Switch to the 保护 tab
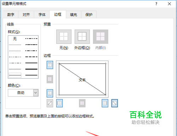Image resolution: width=177 pixels, height=136 pixels. point(89,14)
